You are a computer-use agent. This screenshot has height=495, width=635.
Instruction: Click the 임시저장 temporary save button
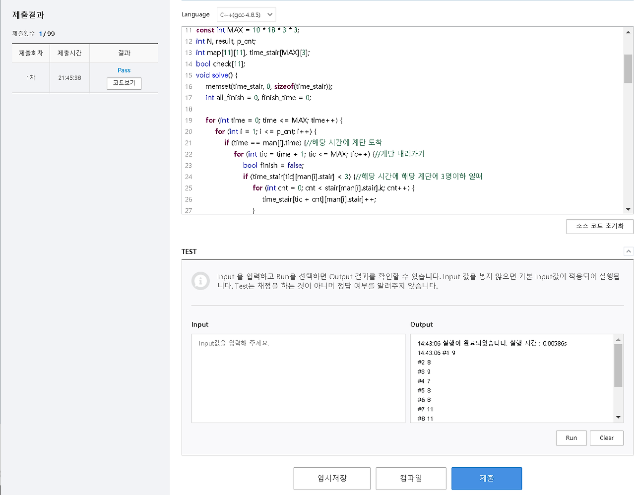tap(331, 478)
